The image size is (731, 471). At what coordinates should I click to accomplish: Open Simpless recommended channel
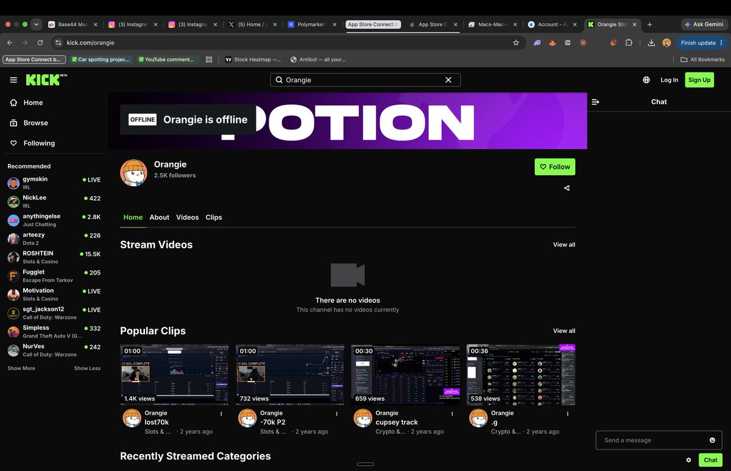pos(54,332)
